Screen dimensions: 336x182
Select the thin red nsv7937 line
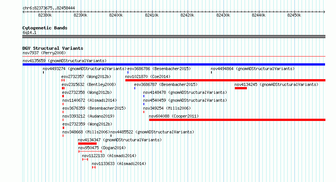click(x=174, y=57)
